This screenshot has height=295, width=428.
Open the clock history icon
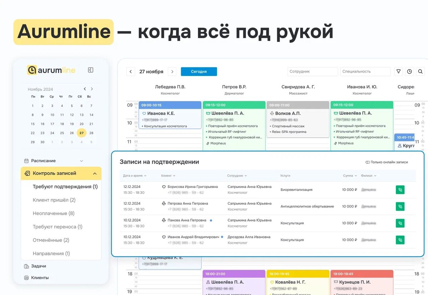409,71
